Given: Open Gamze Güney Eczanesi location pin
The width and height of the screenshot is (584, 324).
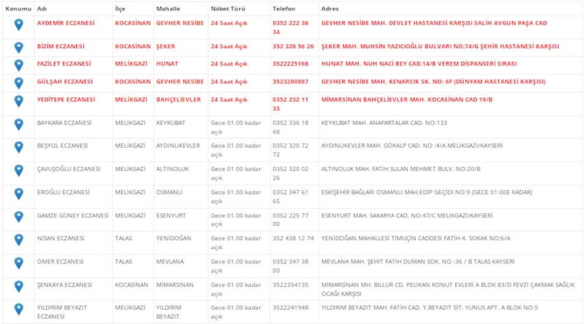Looking at the screenshot, I should pos(19,217).
